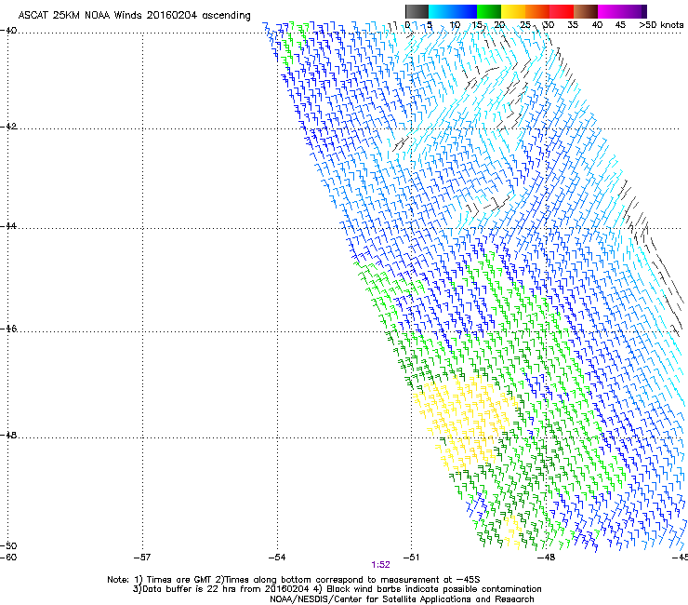688x605 pixels.
Task: Click the '-51' longitude axis label
Action: [411, 558]
